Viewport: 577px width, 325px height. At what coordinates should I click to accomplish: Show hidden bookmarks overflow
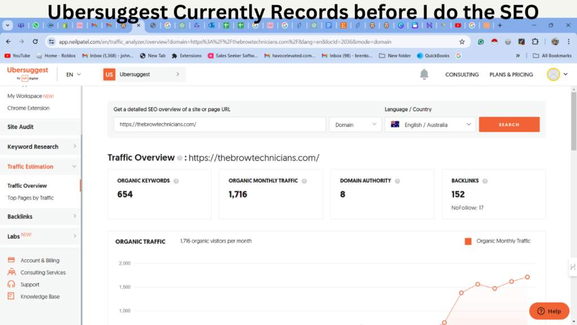coord(518,56)
